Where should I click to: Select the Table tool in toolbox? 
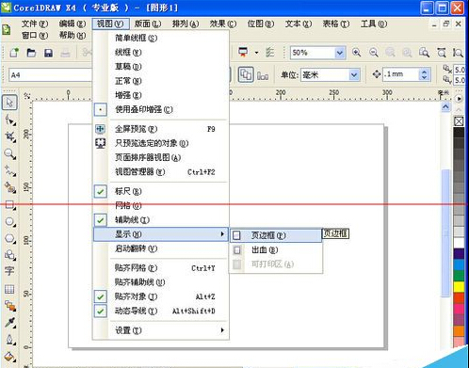tap(9, 289)
